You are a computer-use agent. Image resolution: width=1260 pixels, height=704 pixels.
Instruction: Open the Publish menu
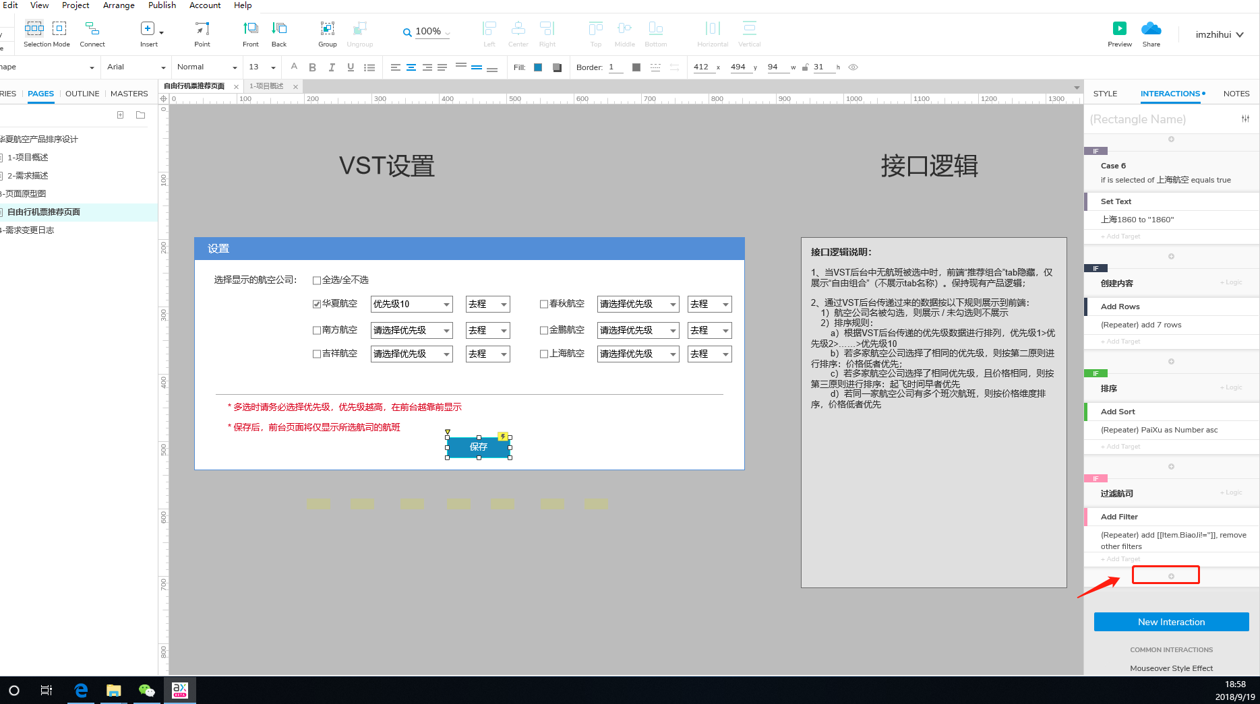pos(162,5)
